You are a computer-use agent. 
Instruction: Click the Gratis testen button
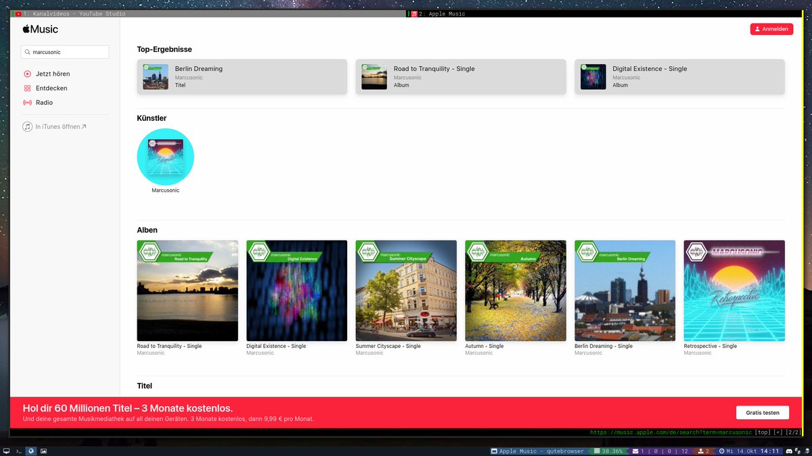[763, 413]
